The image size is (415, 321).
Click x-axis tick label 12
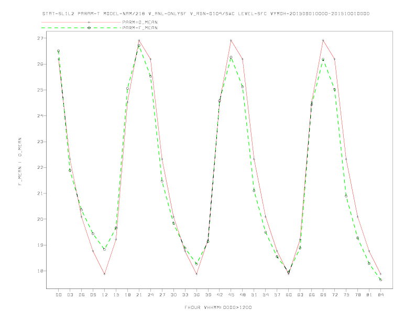pyautogui.click(x=105, y=295)
